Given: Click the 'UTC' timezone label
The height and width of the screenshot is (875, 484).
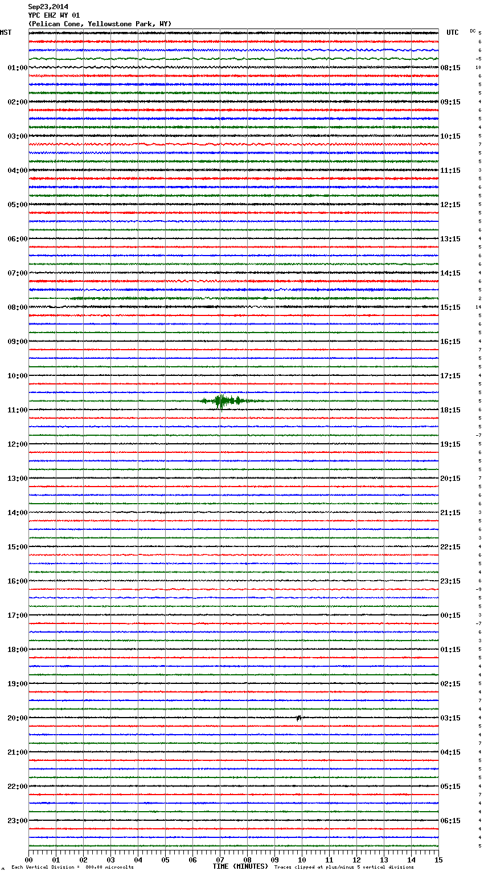Looking at the screenshot, I should (x=452, y=33).
